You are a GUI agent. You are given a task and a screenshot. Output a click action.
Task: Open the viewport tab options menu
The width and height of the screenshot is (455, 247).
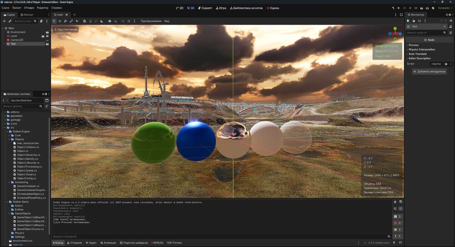tap(395, 15)
